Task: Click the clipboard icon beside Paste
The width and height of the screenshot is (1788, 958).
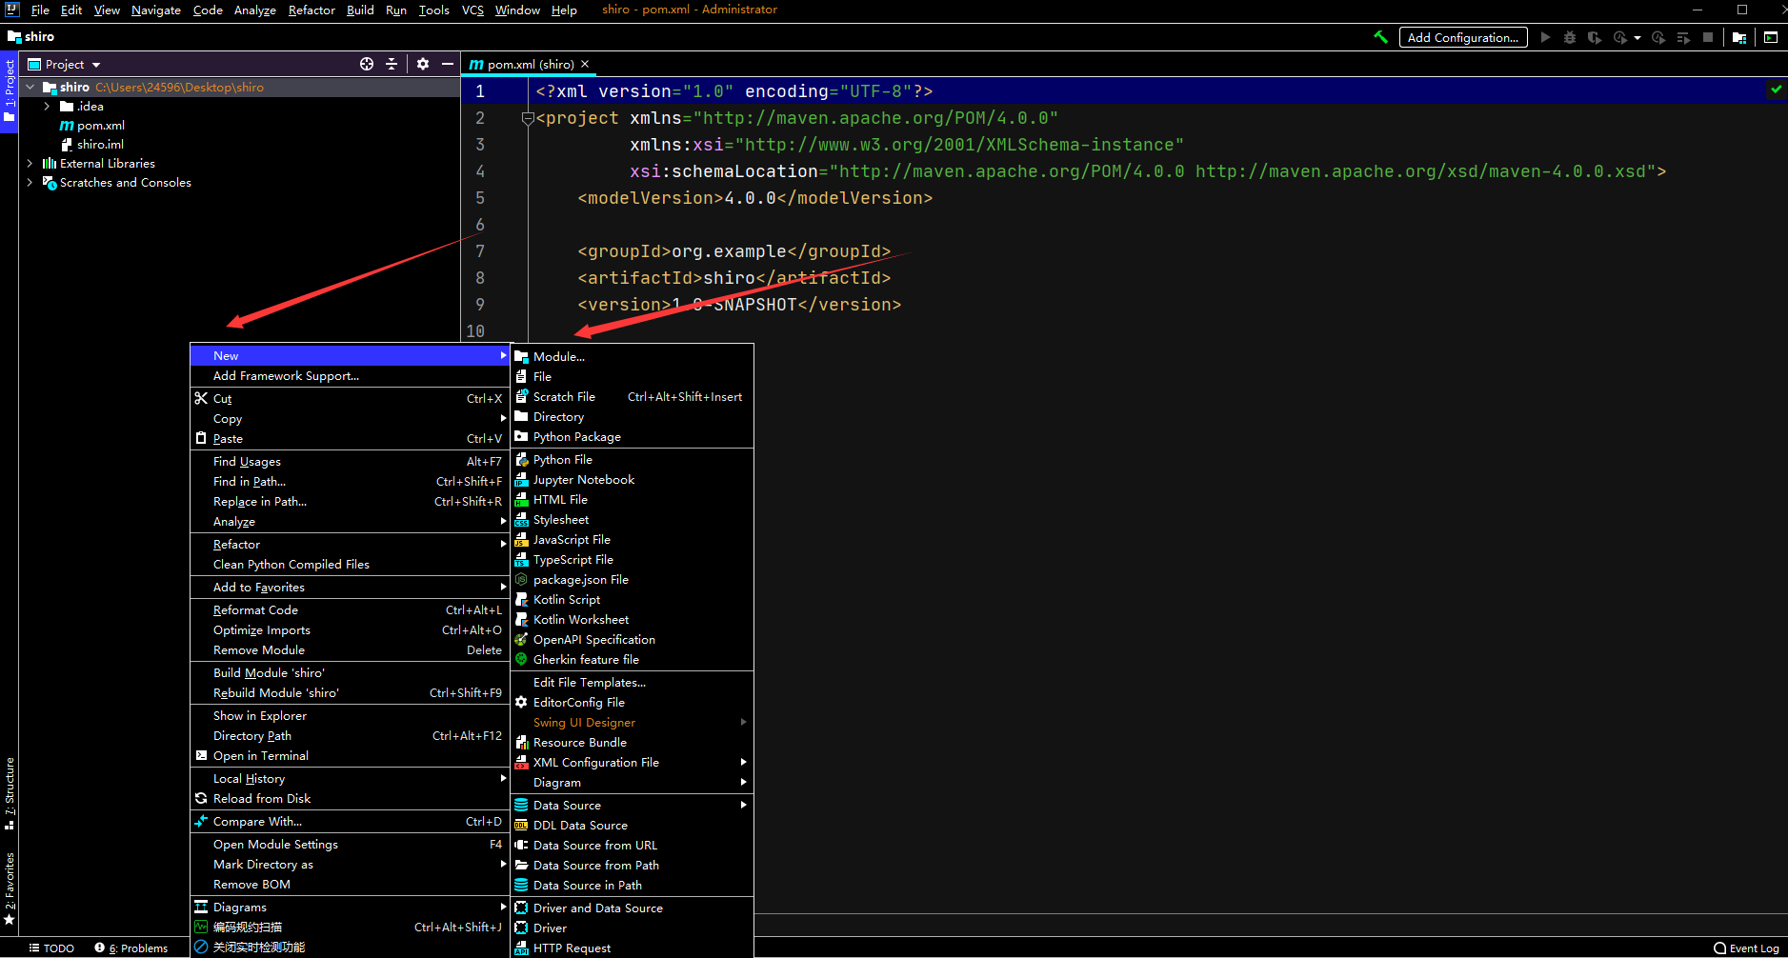Action: pyautogui.click(x=201, y=438)
